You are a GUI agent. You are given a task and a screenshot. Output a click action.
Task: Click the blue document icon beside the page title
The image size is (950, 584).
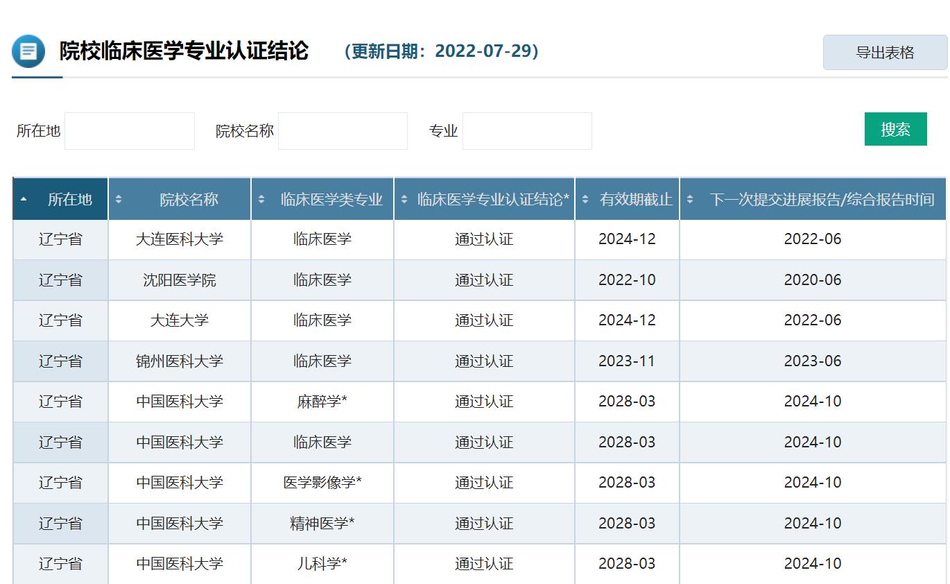click(28, 51)
